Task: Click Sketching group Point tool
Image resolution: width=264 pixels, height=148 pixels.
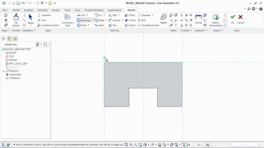Action: coord(142,20)
